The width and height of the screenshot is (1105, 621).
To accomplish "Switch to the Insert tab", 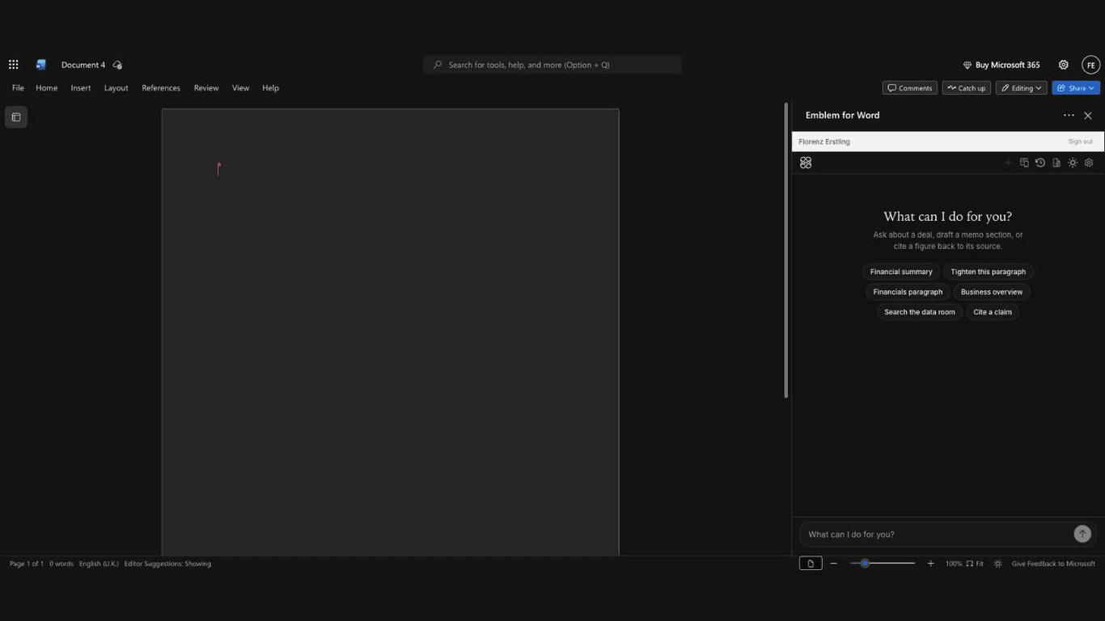I will [x=81, y=88].
